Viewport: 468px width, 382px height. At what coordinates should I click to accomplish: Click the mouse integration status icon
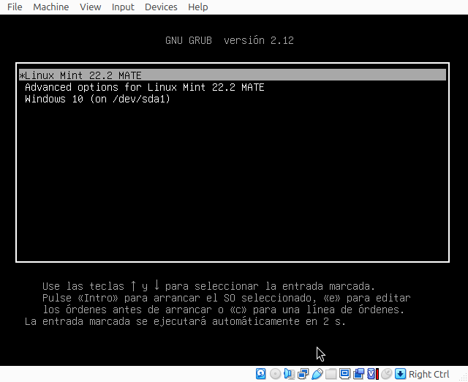tap(386, 374)
